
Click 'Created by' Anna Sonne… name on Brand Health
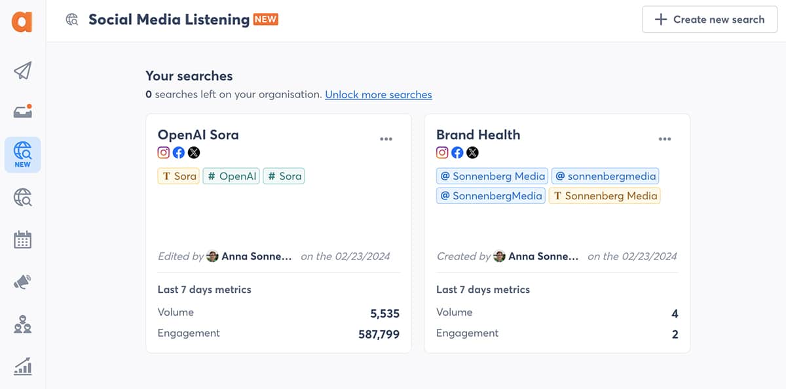pos(544,256)
